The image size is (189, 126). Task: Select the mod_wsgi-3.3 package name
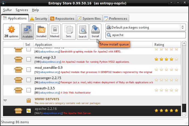(45, 57)
